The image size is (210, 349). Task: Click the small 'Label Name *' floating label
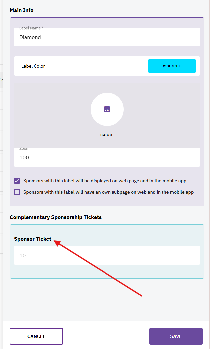coord(31,28)
